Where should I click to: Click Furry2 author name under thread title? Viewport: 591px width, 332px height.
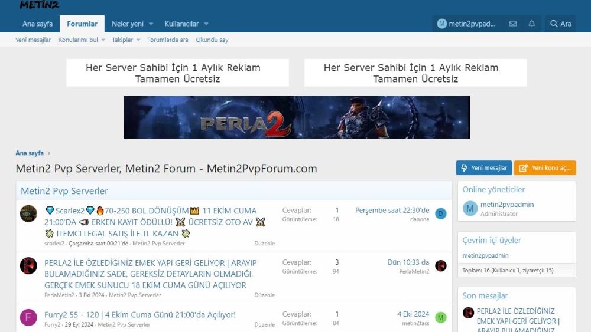pyautogui.click(x=53, y=324)
